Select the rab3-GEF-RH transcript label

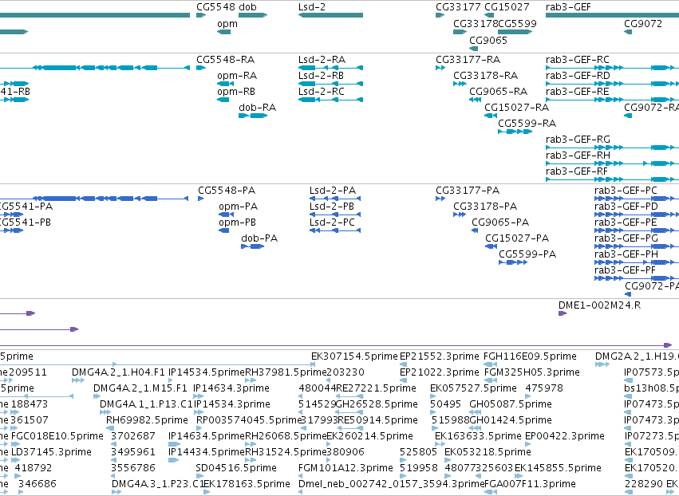578,155
